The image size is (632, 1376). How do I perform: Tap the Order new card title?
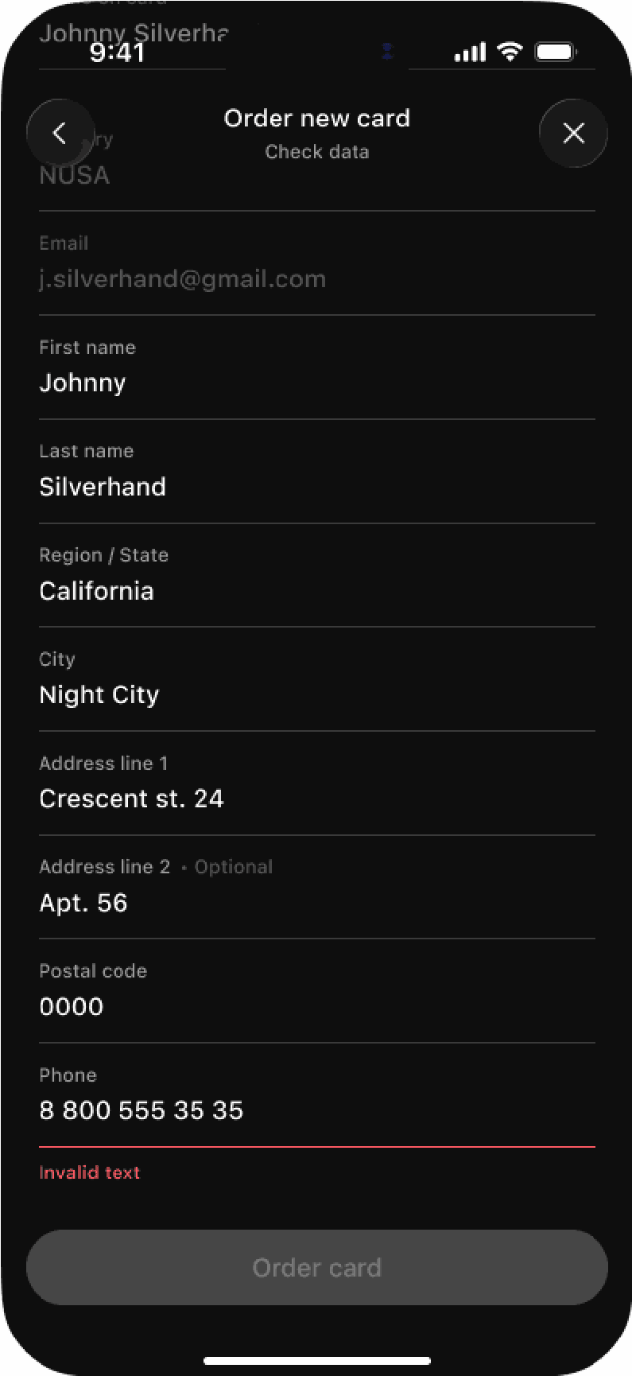coord(317,118)
